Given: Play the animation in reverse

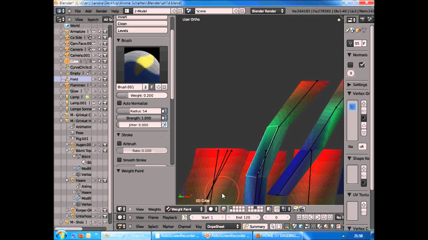Looking at the screenshot, I should pos(311,217).
